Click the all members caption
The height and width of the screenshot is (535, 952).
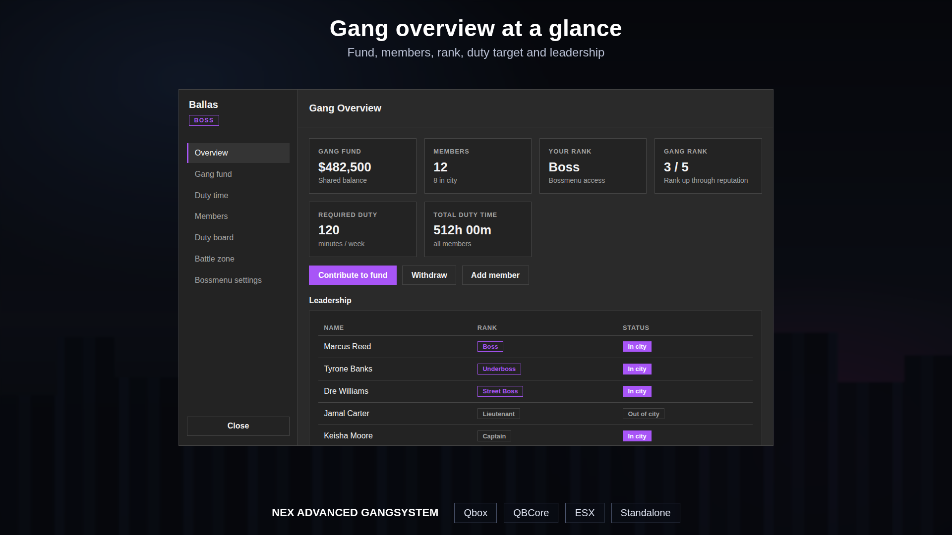pyautogui.click(x=452, y=244)
